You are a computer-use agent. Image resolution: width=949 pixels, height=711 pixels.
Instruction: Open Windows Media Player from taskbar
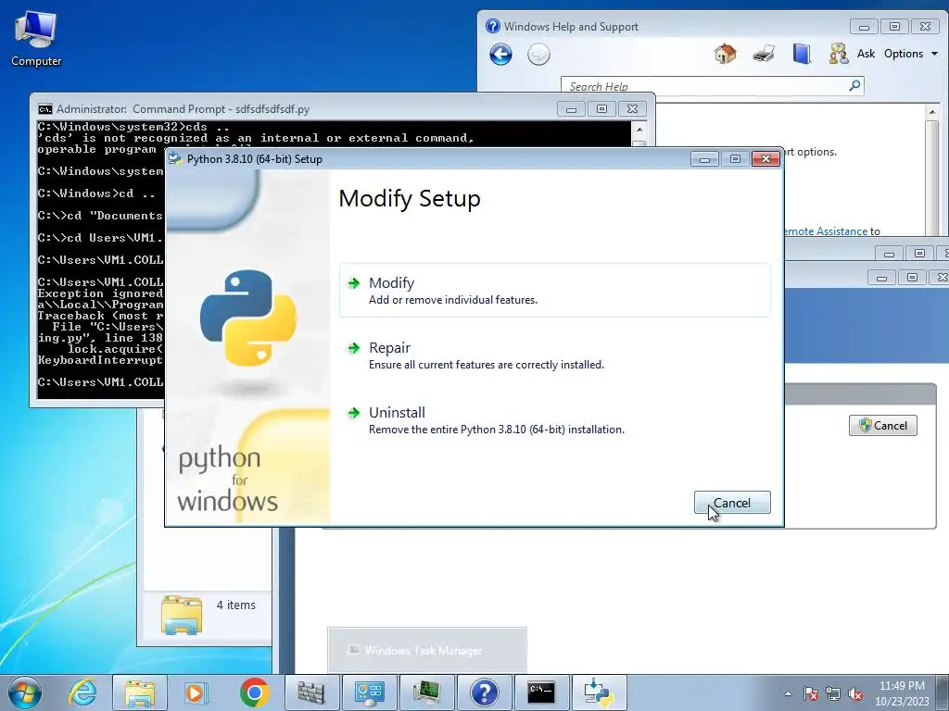click(196, 692)
